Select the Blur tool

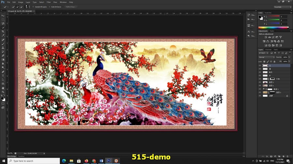(x=3, y=64)
